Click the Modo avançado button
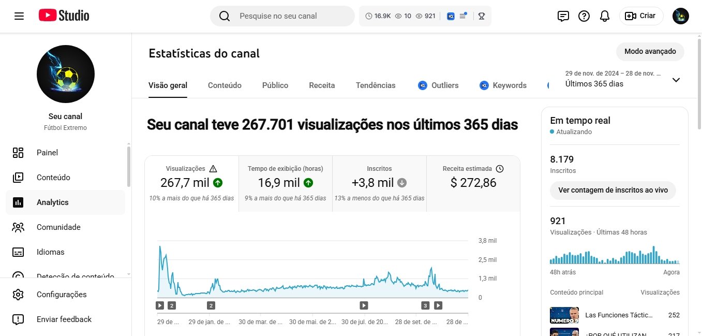This screenshot has width=702, height=336. [x=650, y=52]
